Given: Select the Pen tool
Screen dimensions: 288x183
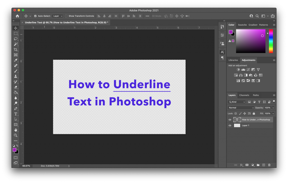Looking at the screenshot, I should [16, 108].
